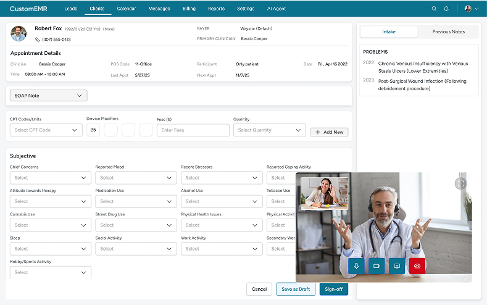Click the phone icon beside patient number

tap(38, 40)
